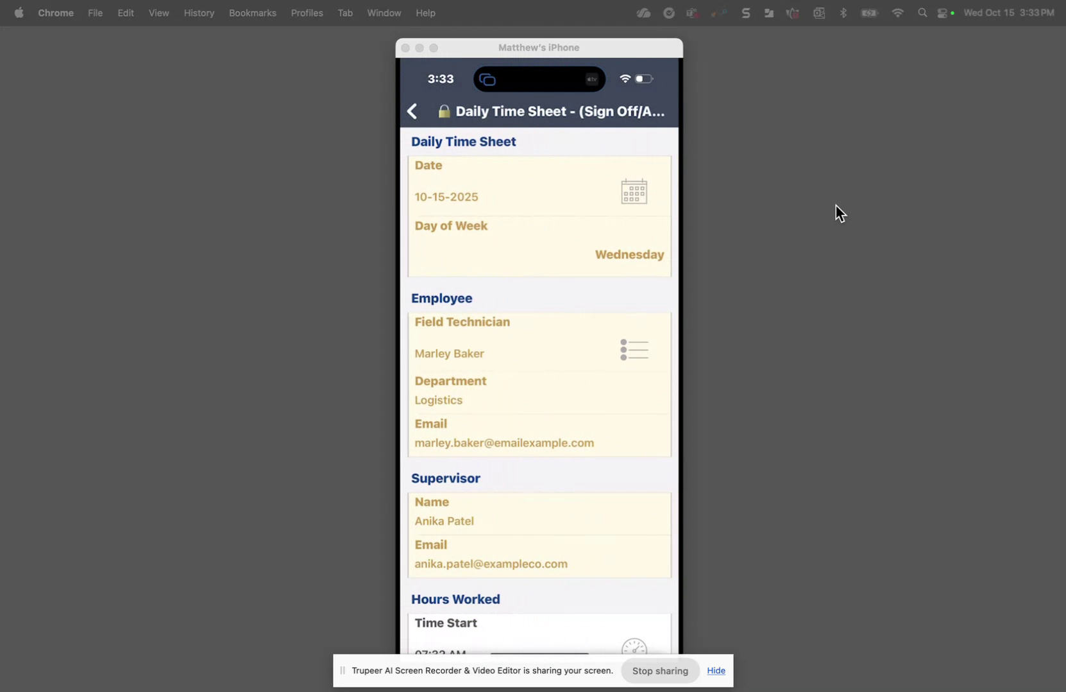The height and width of the screenshot is (692, 1066).
Task: Open the Apple menu
Action: [x=19, y=13]
